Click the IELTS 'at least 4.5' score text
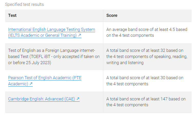Viewport: 196px width, 118px height. (x=164, y=30)
